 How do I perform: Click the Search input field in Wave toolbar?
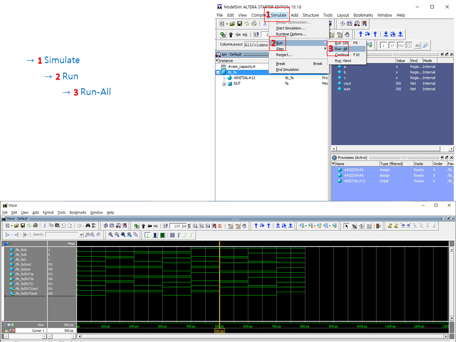point(62,235)
